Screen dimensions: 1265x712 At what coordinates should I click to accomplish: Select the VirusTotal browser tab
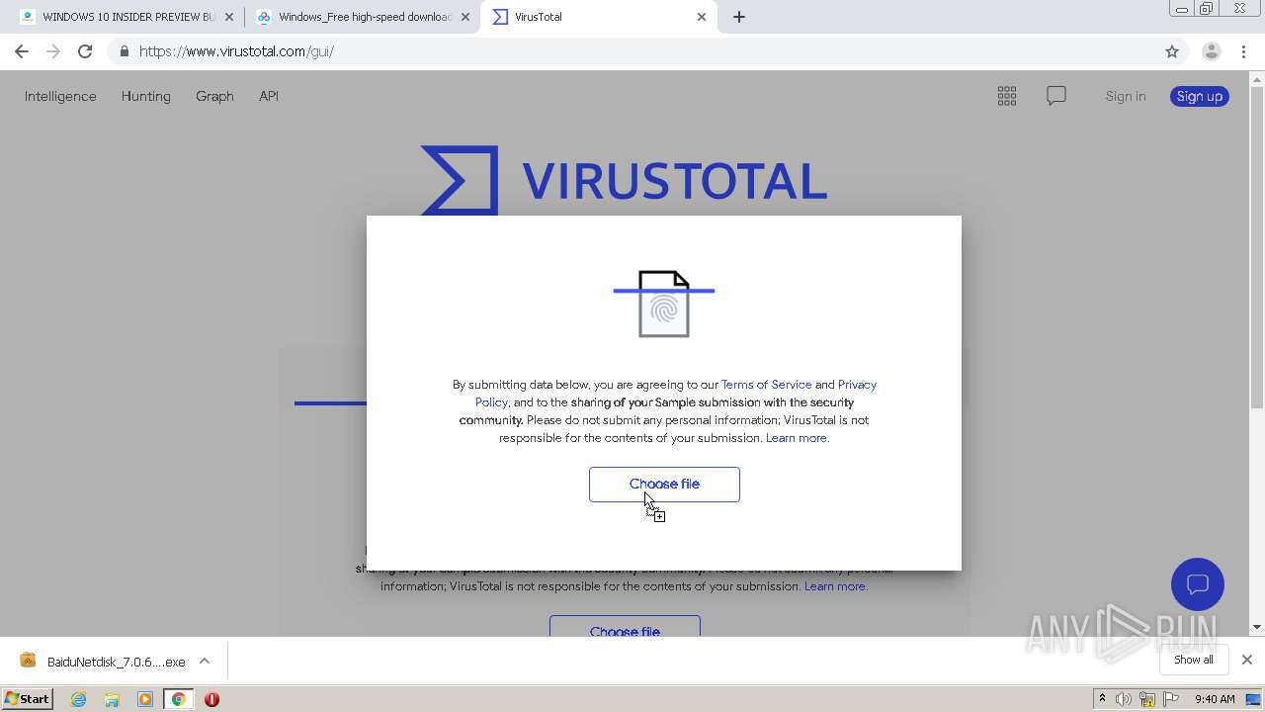599,17
